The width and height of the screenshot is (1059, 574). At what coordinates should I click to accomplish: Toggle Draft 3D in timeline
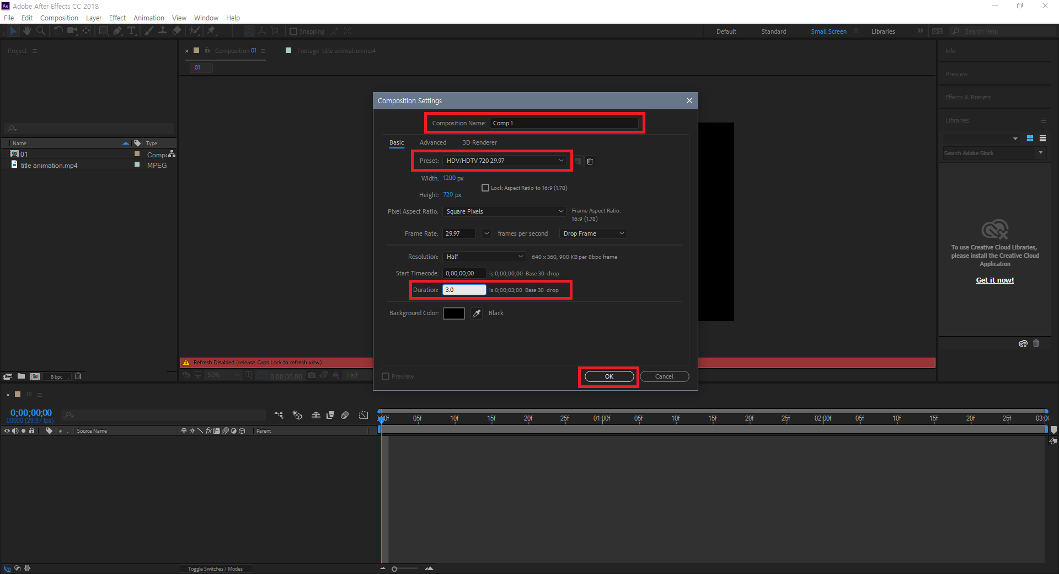tap(297, 415)
